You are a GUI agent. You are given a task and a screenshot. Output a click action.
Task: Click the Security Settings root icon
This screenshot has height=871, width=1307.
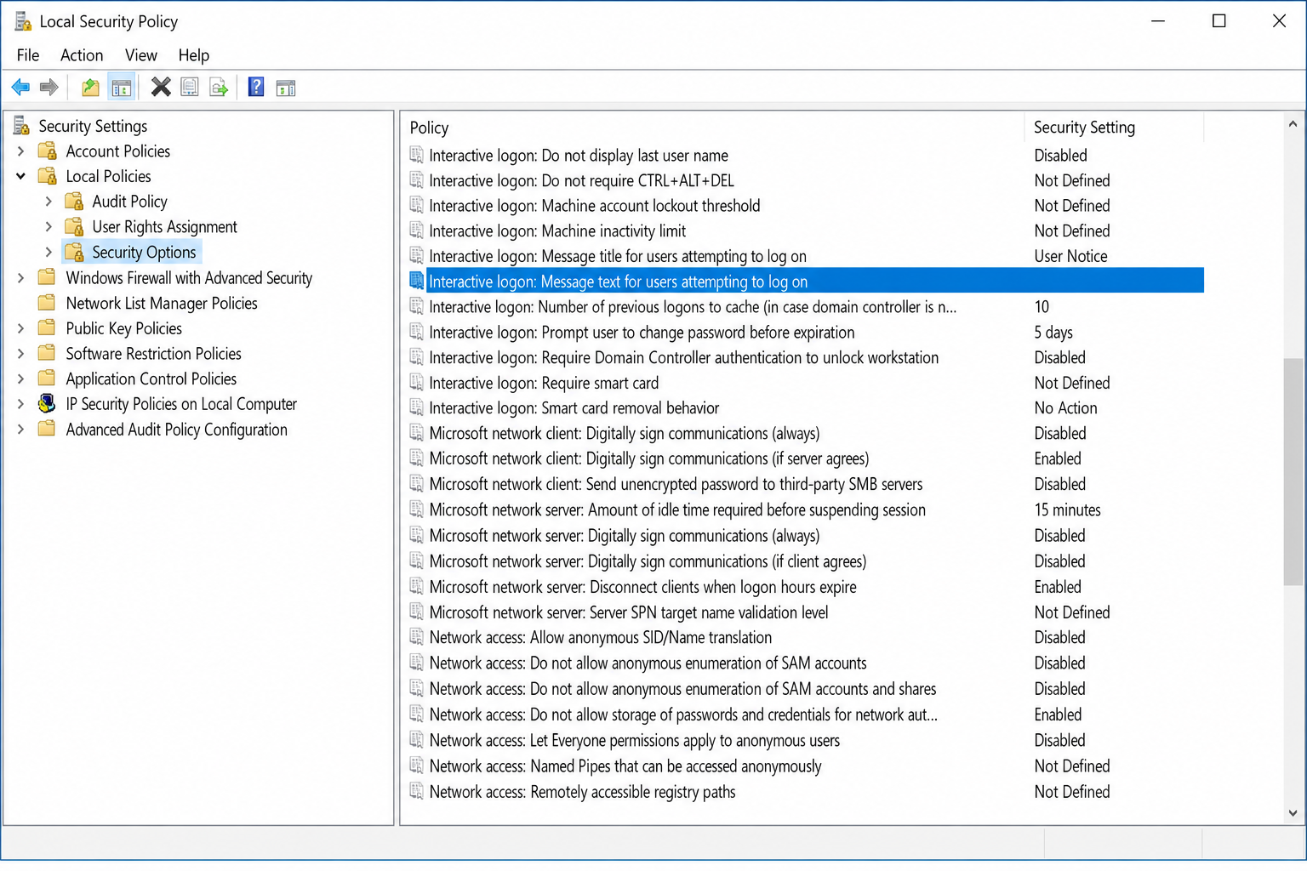[21, 126]
